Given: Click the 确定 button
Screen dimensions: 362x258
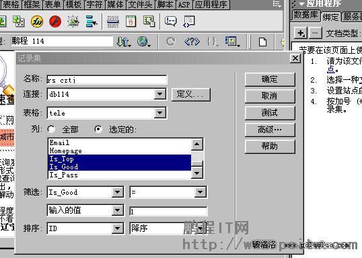Looking at the screenshot, I should click(x=270, y=79).
